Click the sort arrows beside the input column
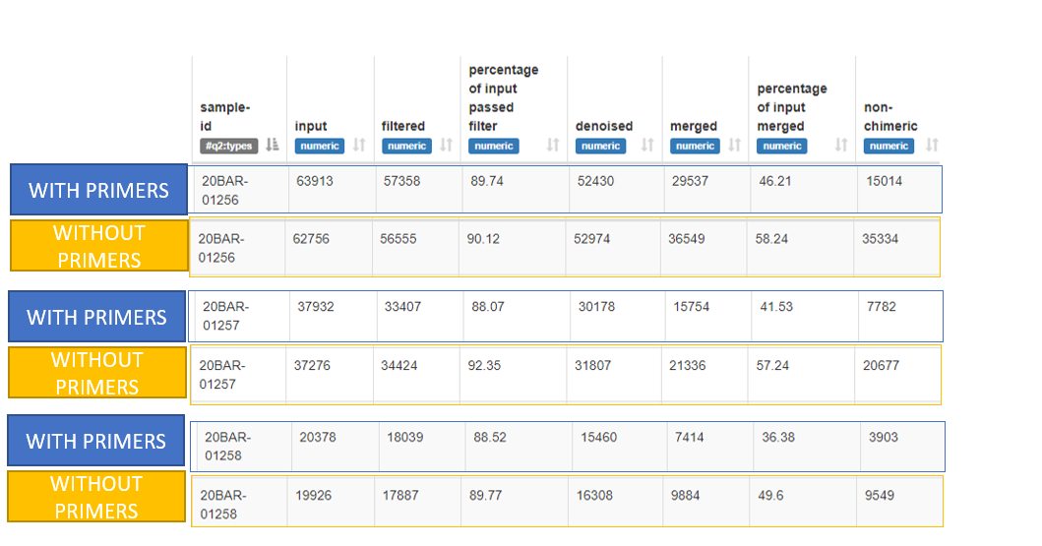 pyautogui.click(x=359, y=146)
